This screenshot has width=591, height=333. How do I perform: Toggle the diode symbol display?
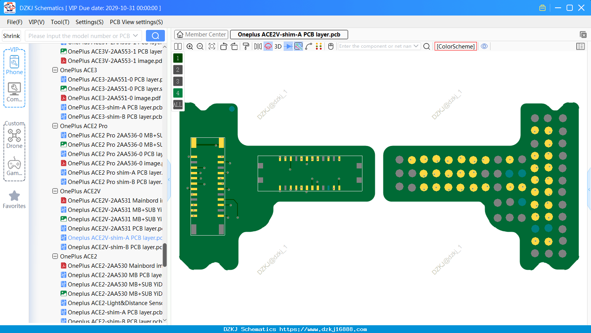point(288,46)
